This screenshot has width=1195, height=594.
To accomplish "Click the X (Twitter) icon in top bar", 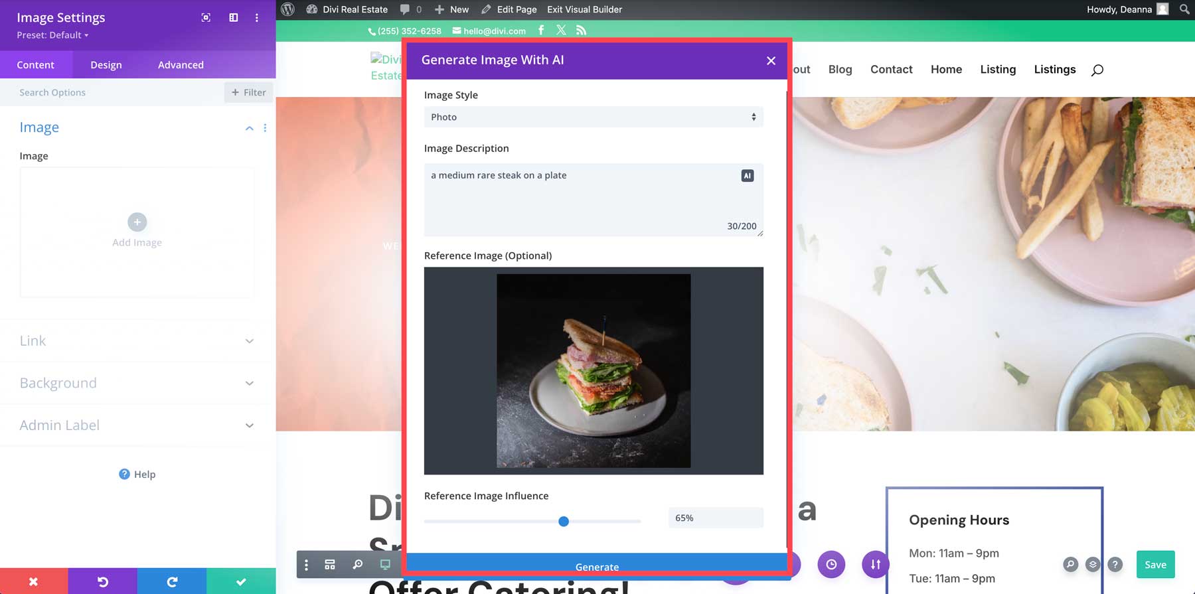I will (x=561, y=30).
